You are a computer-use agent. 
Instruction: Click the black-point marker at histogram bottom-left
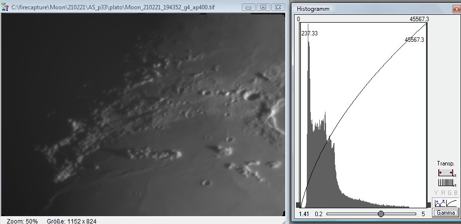coord(298,205)
